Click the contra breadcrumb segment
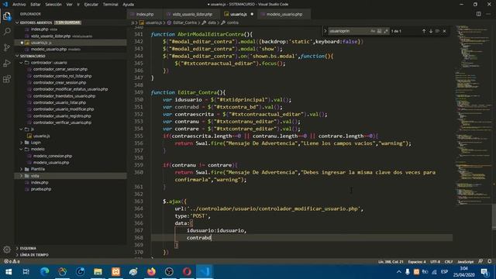The width and height of the screenshot is (496, 279). tap(232, 22)
